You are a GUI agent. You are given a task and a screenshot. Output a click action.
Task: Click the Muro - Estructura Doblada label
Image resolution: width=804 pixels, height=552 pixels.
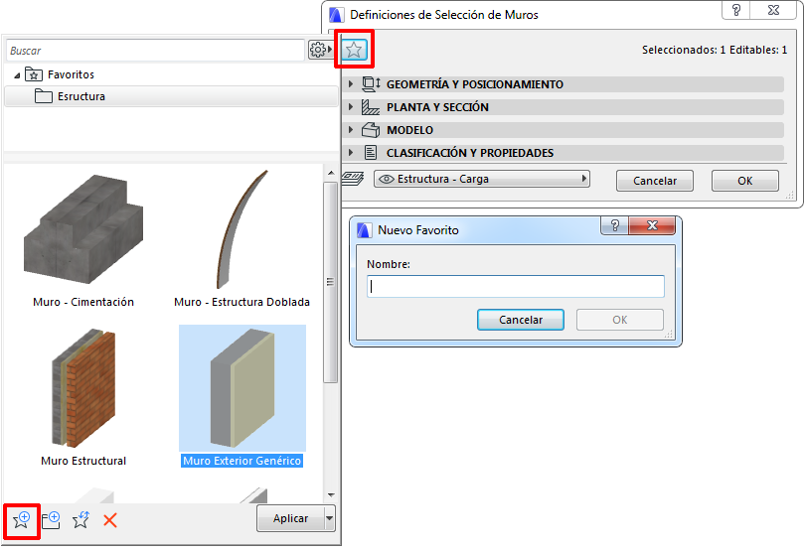(242, 302)
